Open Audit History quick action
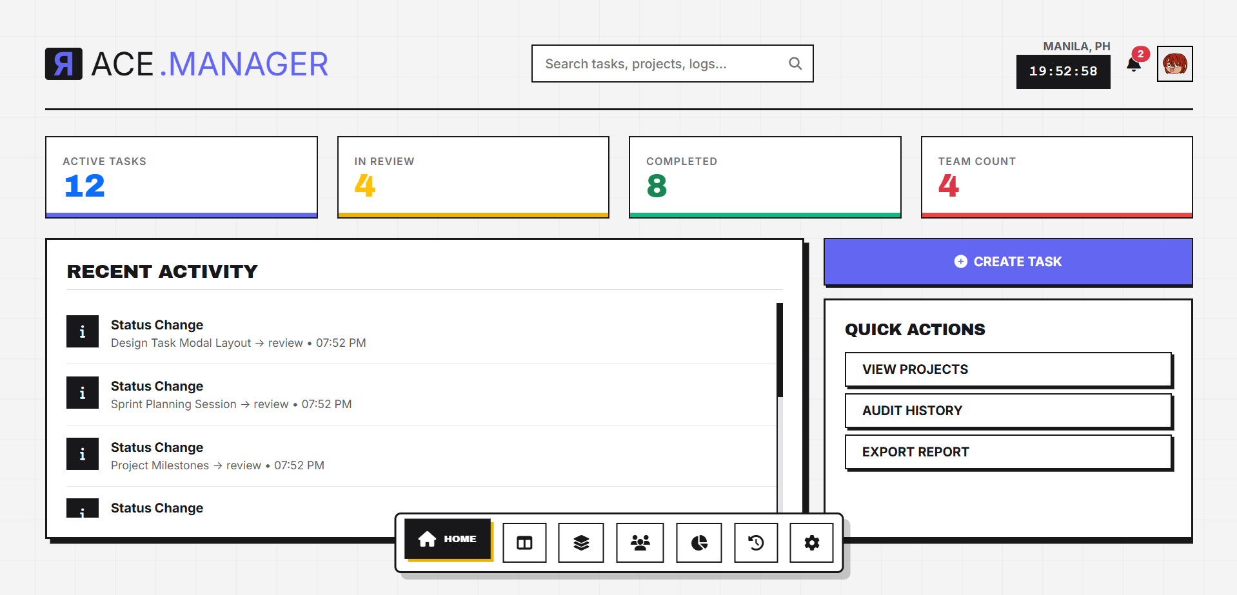The width and height of the screenshot is (1237, 595). (1008, 411)
